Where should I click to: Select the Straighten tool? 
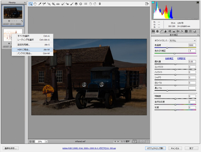click(58, 4)
